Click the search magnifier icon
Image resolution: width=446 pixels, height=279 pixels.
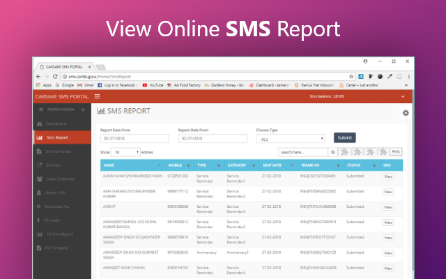pos(333,152)
